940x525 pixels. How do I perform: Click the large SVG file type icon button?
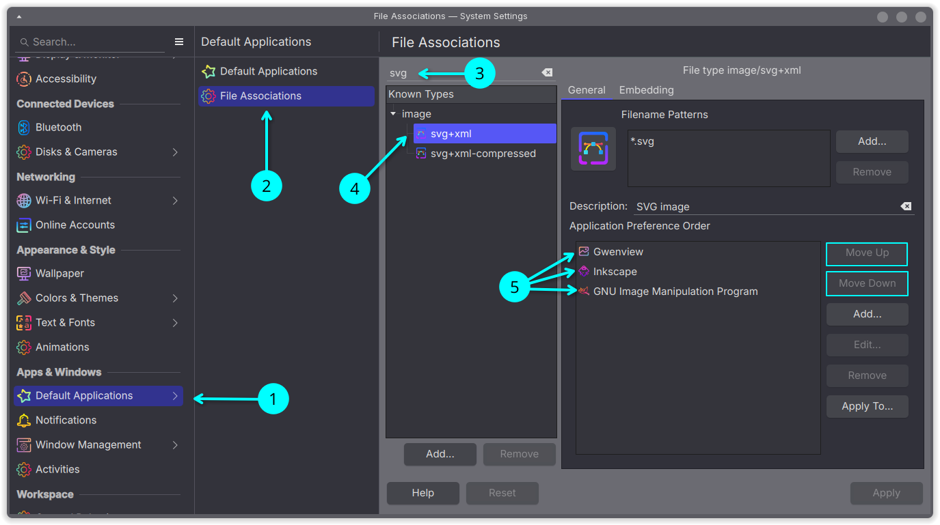click(593, 149)
